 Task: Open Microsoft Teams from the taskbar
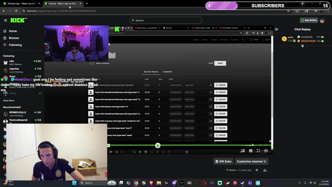click(250, 183)
